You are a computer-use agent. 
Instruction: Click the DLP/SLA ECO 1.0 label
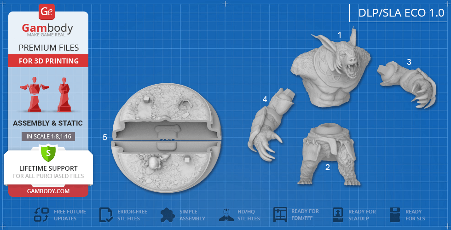pos(401,13)
